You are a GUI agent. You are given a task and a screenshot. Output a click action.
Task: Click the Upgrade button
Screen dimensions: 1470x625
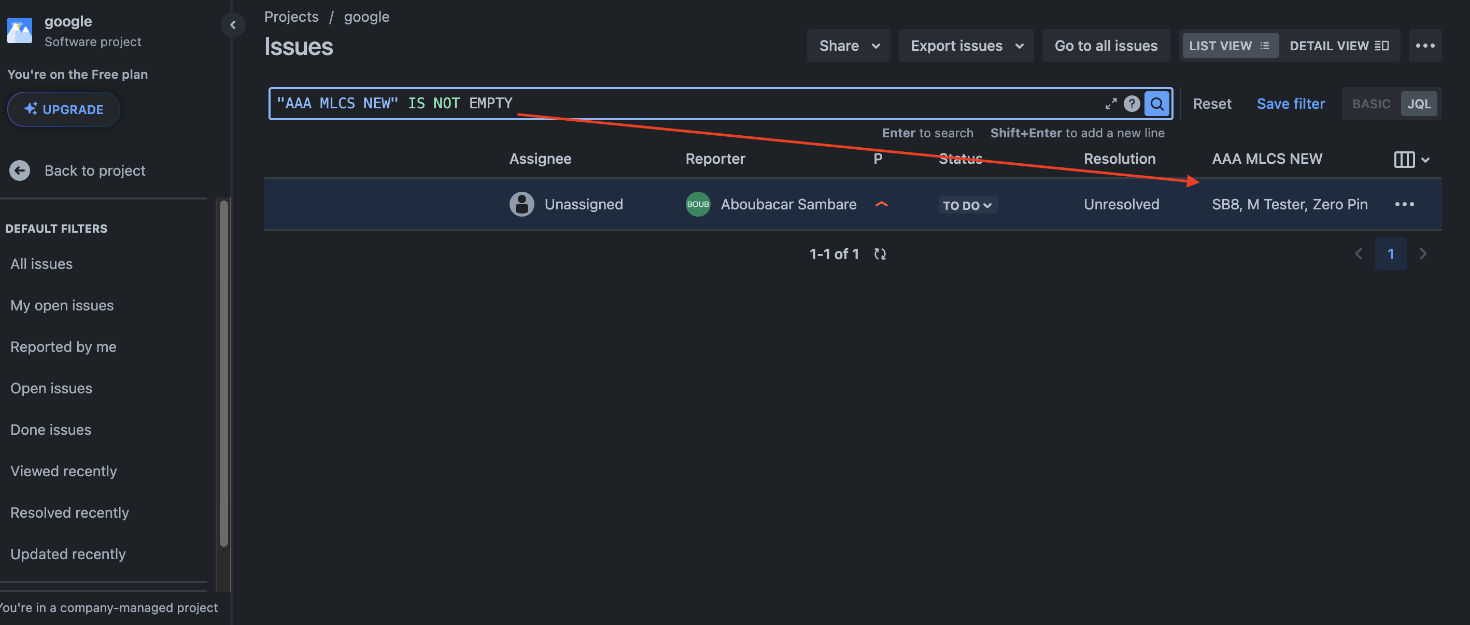pyautogui.click(x=63, y=109)
